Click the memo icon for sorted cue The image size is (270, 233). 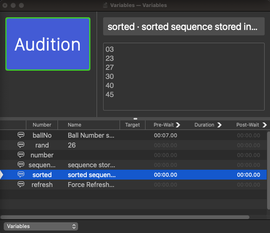coord(21,175)
